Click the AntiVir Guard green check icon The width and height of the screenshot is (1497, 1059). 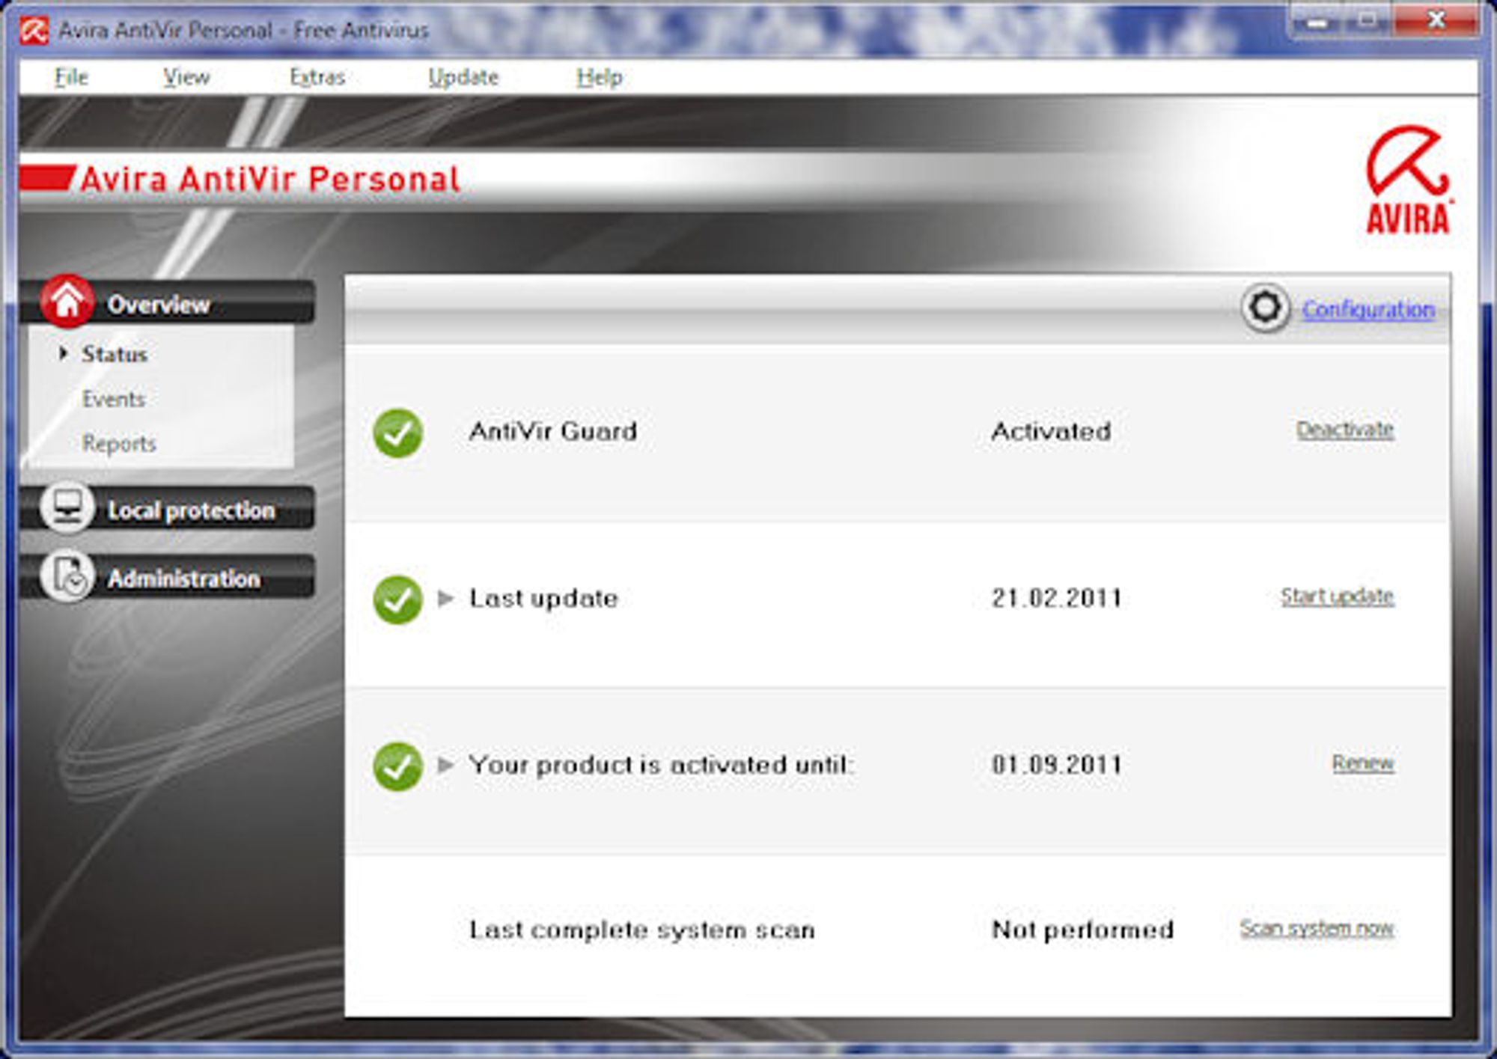[x=397, y=433]
